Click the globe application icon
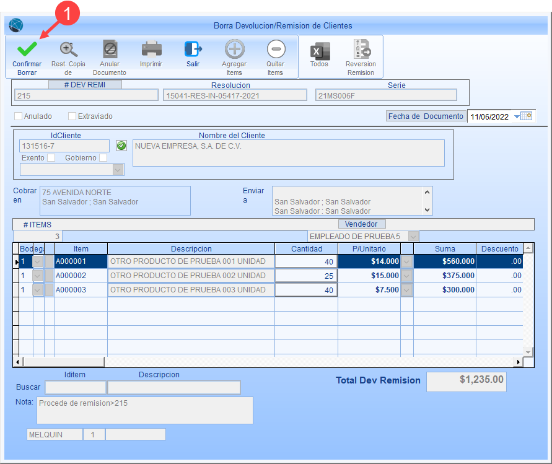 coord(16,25)
